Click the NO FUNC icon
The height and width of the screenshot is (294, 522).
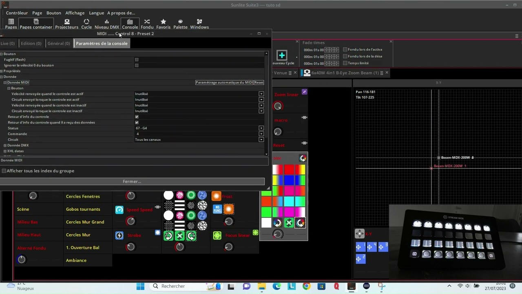tap(217, 209)
